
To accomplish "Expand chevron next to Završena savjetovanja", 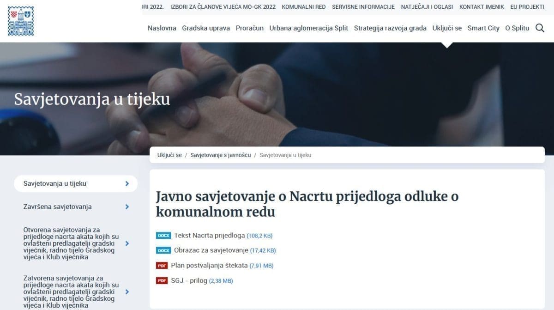I will pyautogui.click(x=127, y=207).
